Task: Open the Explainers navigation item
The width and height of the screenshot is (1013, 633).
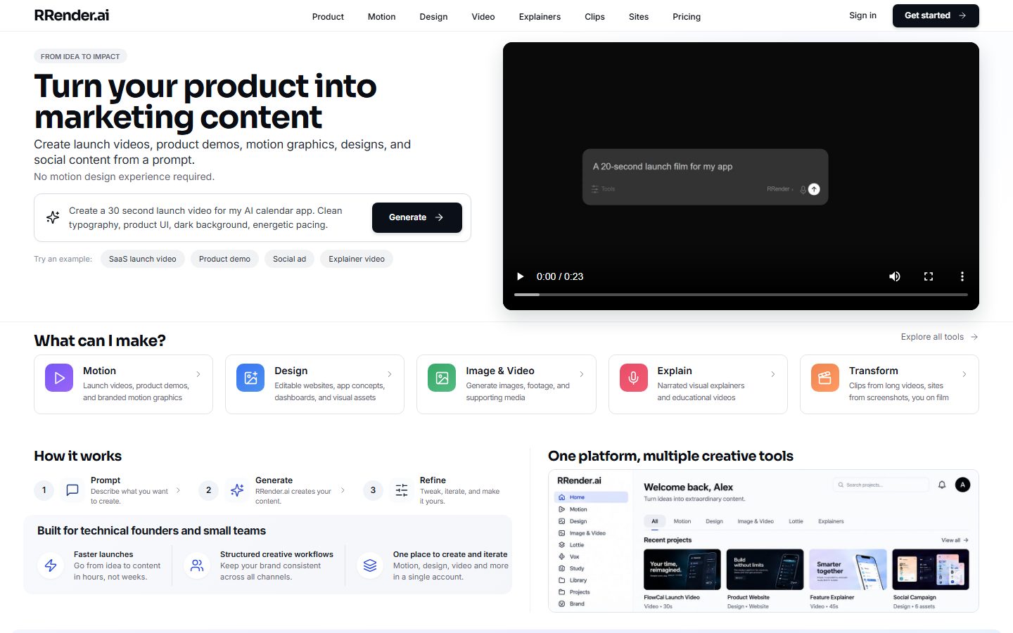Action: [540, 16]
